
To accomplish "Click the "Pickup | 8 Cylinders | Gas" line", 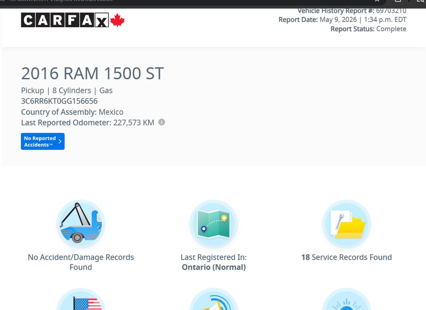I will (67, 91).
